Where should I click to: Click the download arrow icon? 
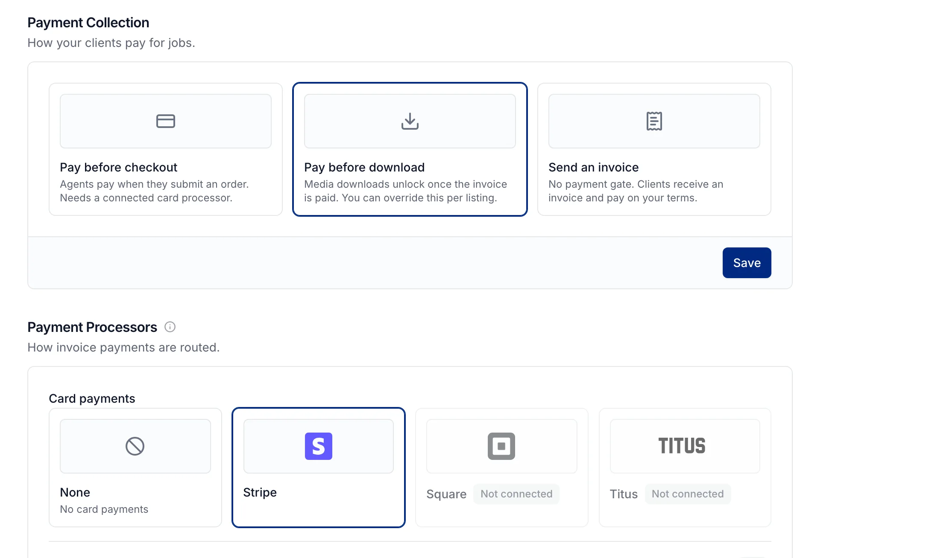pos(410,121)
